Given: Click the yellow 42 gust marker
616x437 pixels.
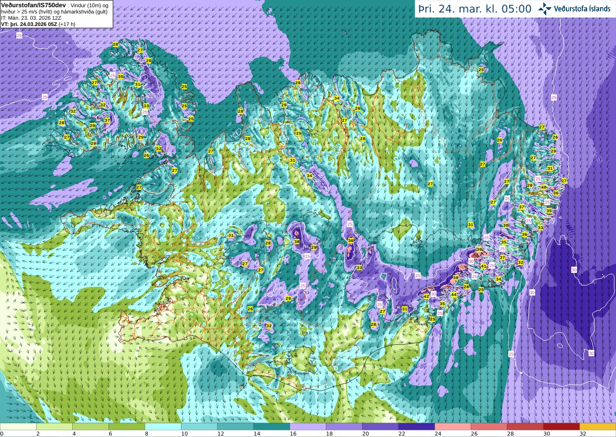Looking at the screenshot, I should (426, 296).
